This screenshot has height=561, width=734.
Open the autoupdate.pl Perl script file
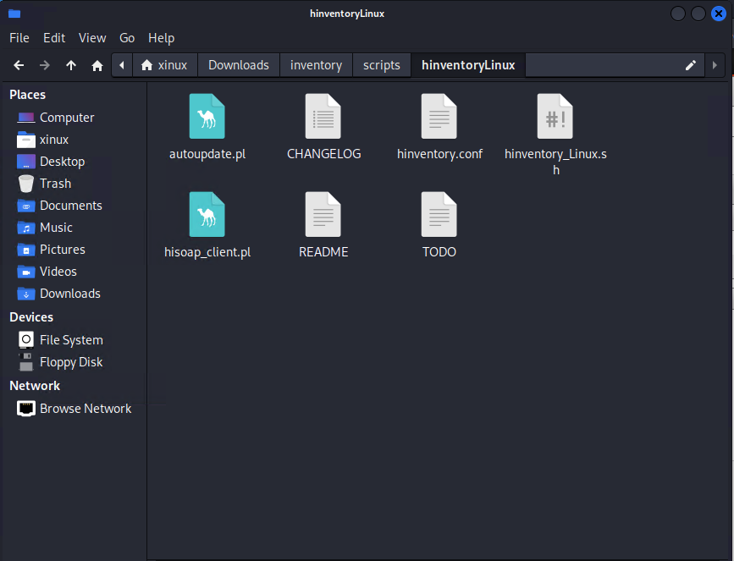207,117
